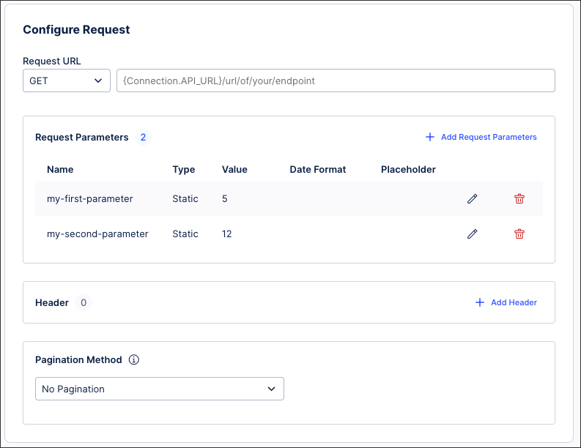Click the Request Parameters count badge
The image size is (581, 448).
pos(144,137)
